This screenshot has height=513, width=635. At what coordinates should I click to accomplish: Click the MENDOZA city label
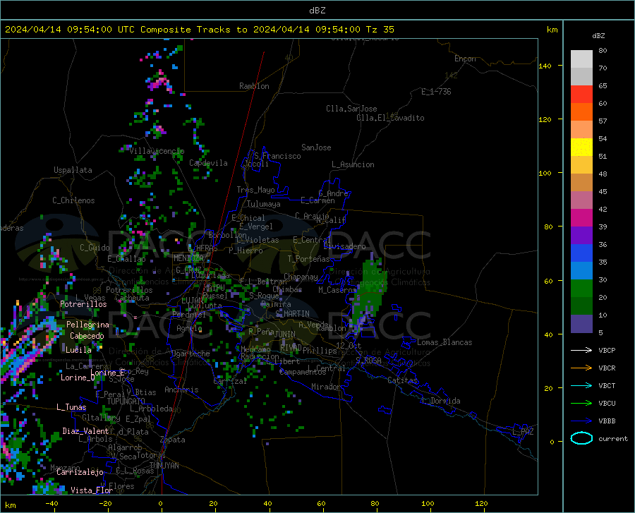point(188,258)
